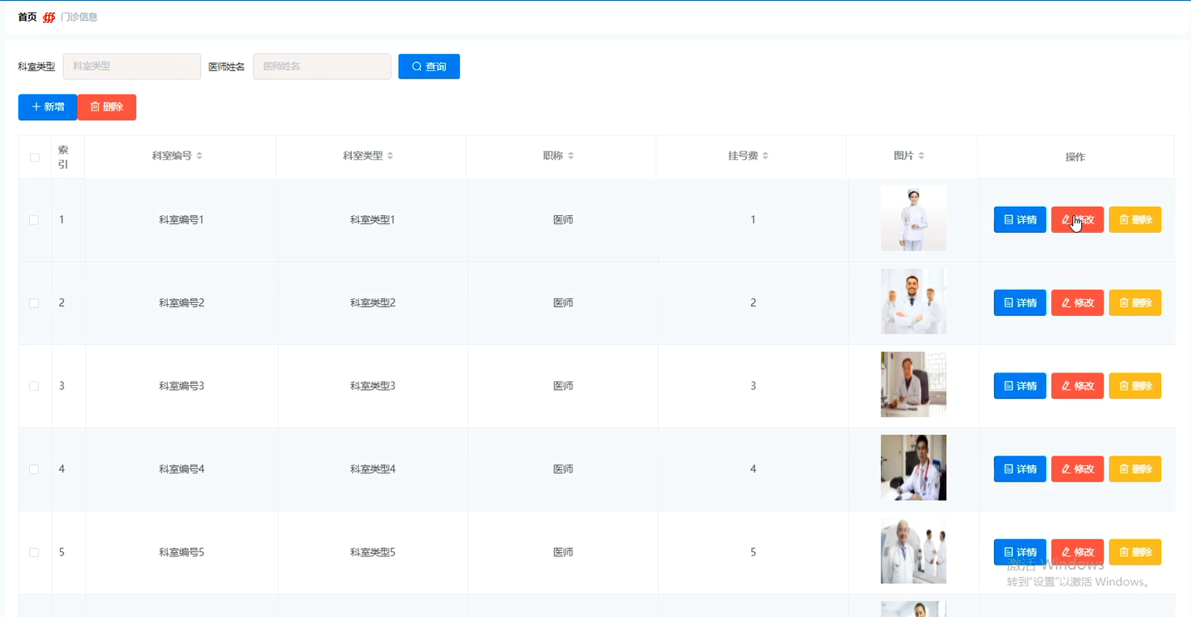Check the checkbox for row 1

[x=34, y=220]
